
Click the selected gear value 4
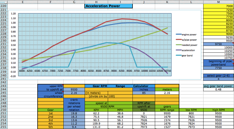(219, 79)
